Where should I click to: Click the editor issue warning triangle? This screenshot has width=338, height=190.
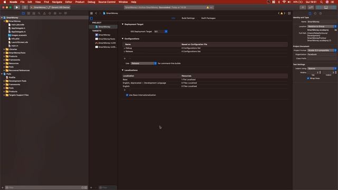[x=281, y=13]
